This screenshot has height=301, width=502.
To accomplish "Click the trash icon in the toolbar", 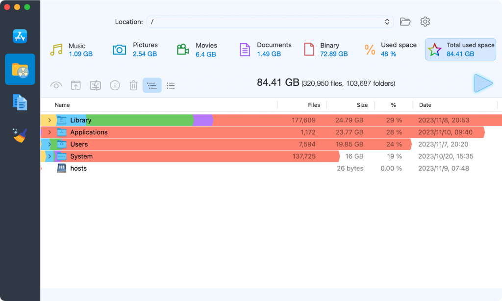I will coord(133,85).
